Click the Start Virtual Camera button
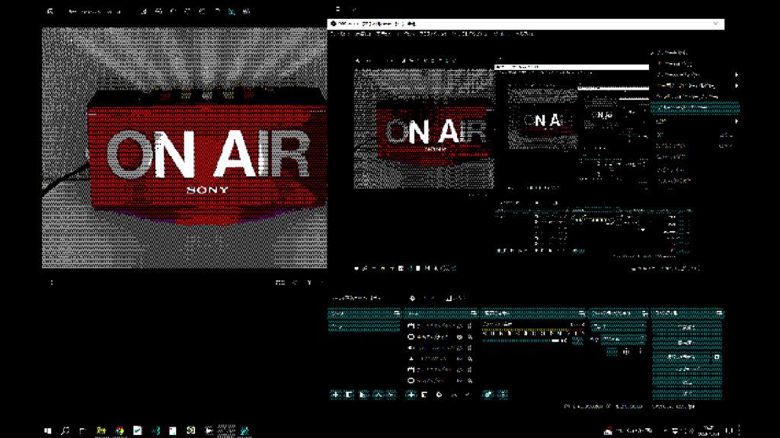Viewport: 780px width, 438px height. pyautogui.click(x=682, y=357)
